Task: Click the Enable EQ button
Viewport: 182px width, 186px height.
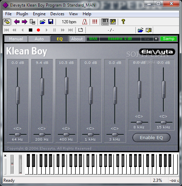Action: coord(151,138)
